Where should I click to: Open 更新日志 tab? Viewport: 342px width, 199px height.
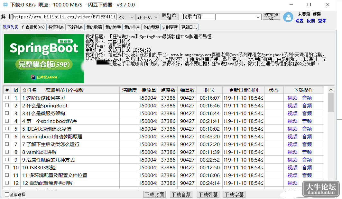[x=189, y=27]
